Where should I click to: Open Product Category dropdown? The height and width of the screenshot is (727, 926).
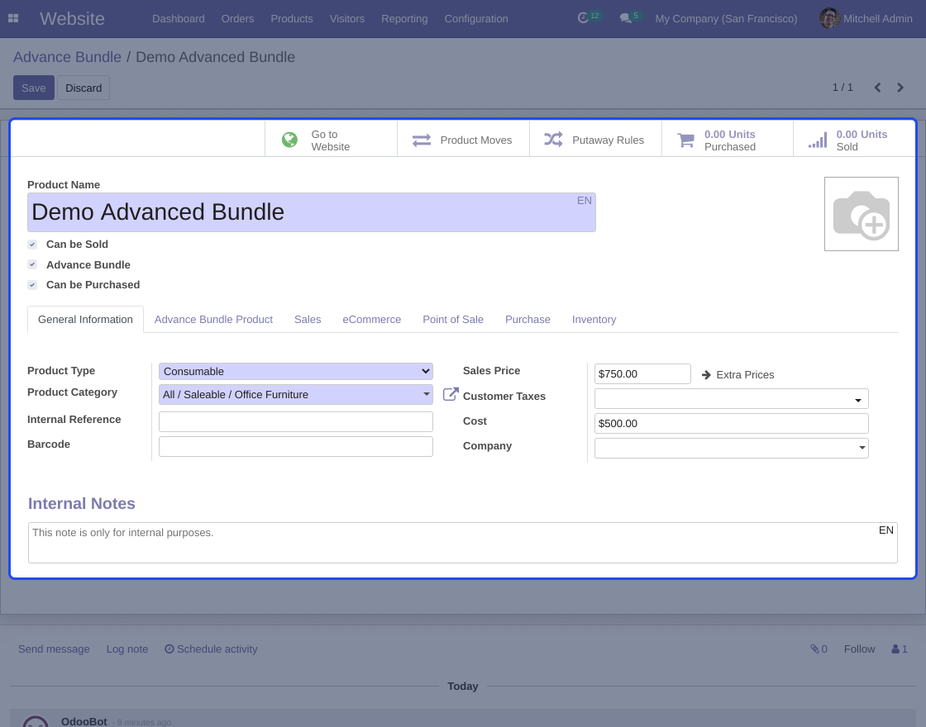coord(296,395)
